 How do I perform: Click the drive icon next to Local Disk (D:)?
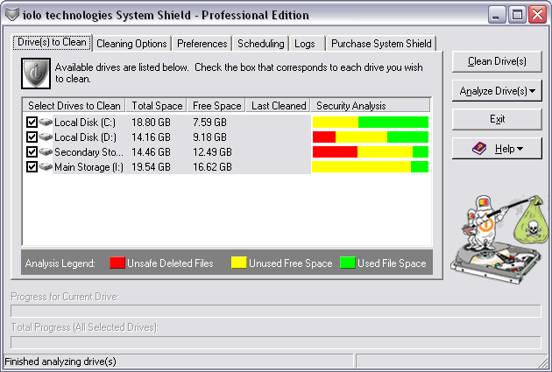[46, 137]
